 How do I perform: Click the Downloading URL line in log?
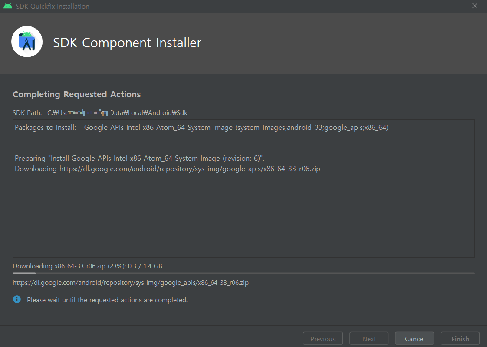click(168, 169)
